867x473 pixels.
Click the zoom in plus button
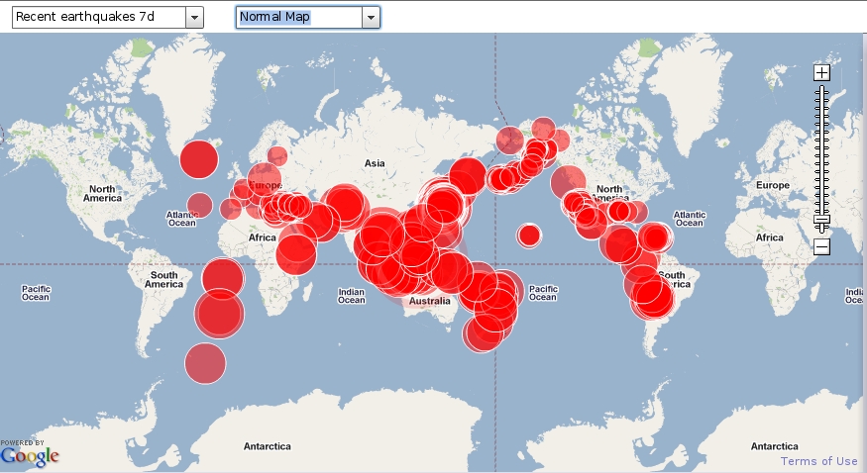click(821, 72)
